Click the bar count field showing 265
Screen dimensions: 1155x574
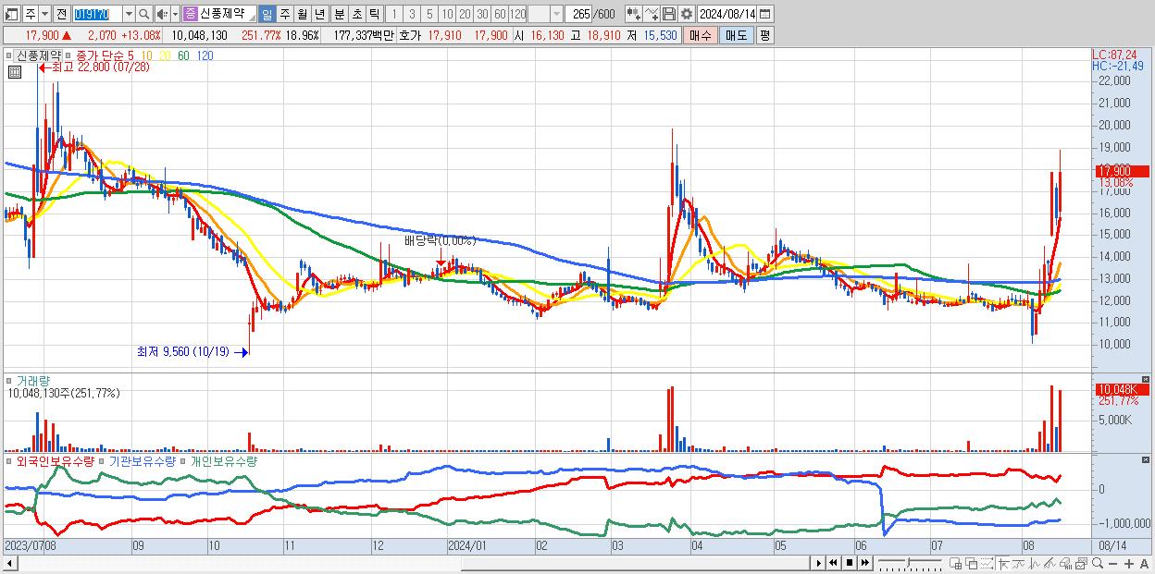tap(579, 14)
